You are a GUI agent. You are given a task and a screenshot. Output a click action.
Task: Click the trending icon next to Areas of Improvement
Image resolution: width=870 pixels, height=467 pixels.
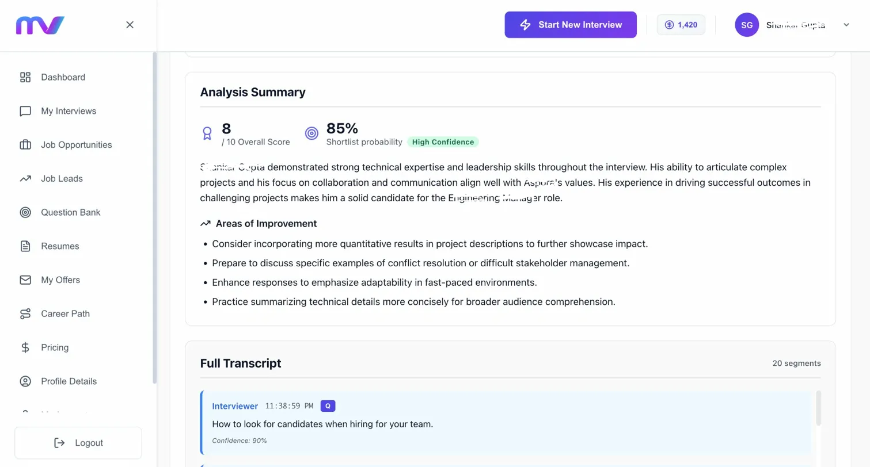click(x=206, y=223)
